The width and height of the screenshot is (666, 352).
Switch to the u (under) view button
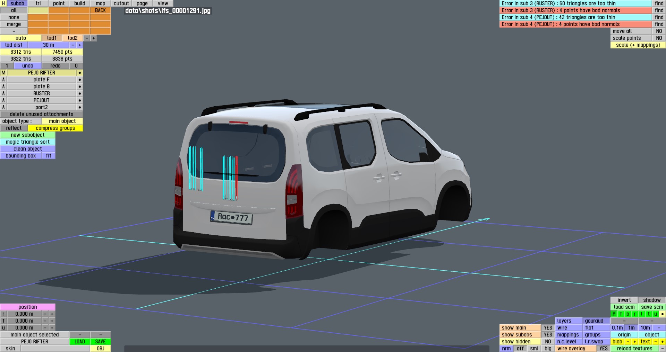point(655,314)
